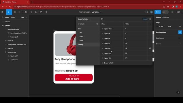Open a new browser tab
183x103 pixels.
(x=32, y=2)
